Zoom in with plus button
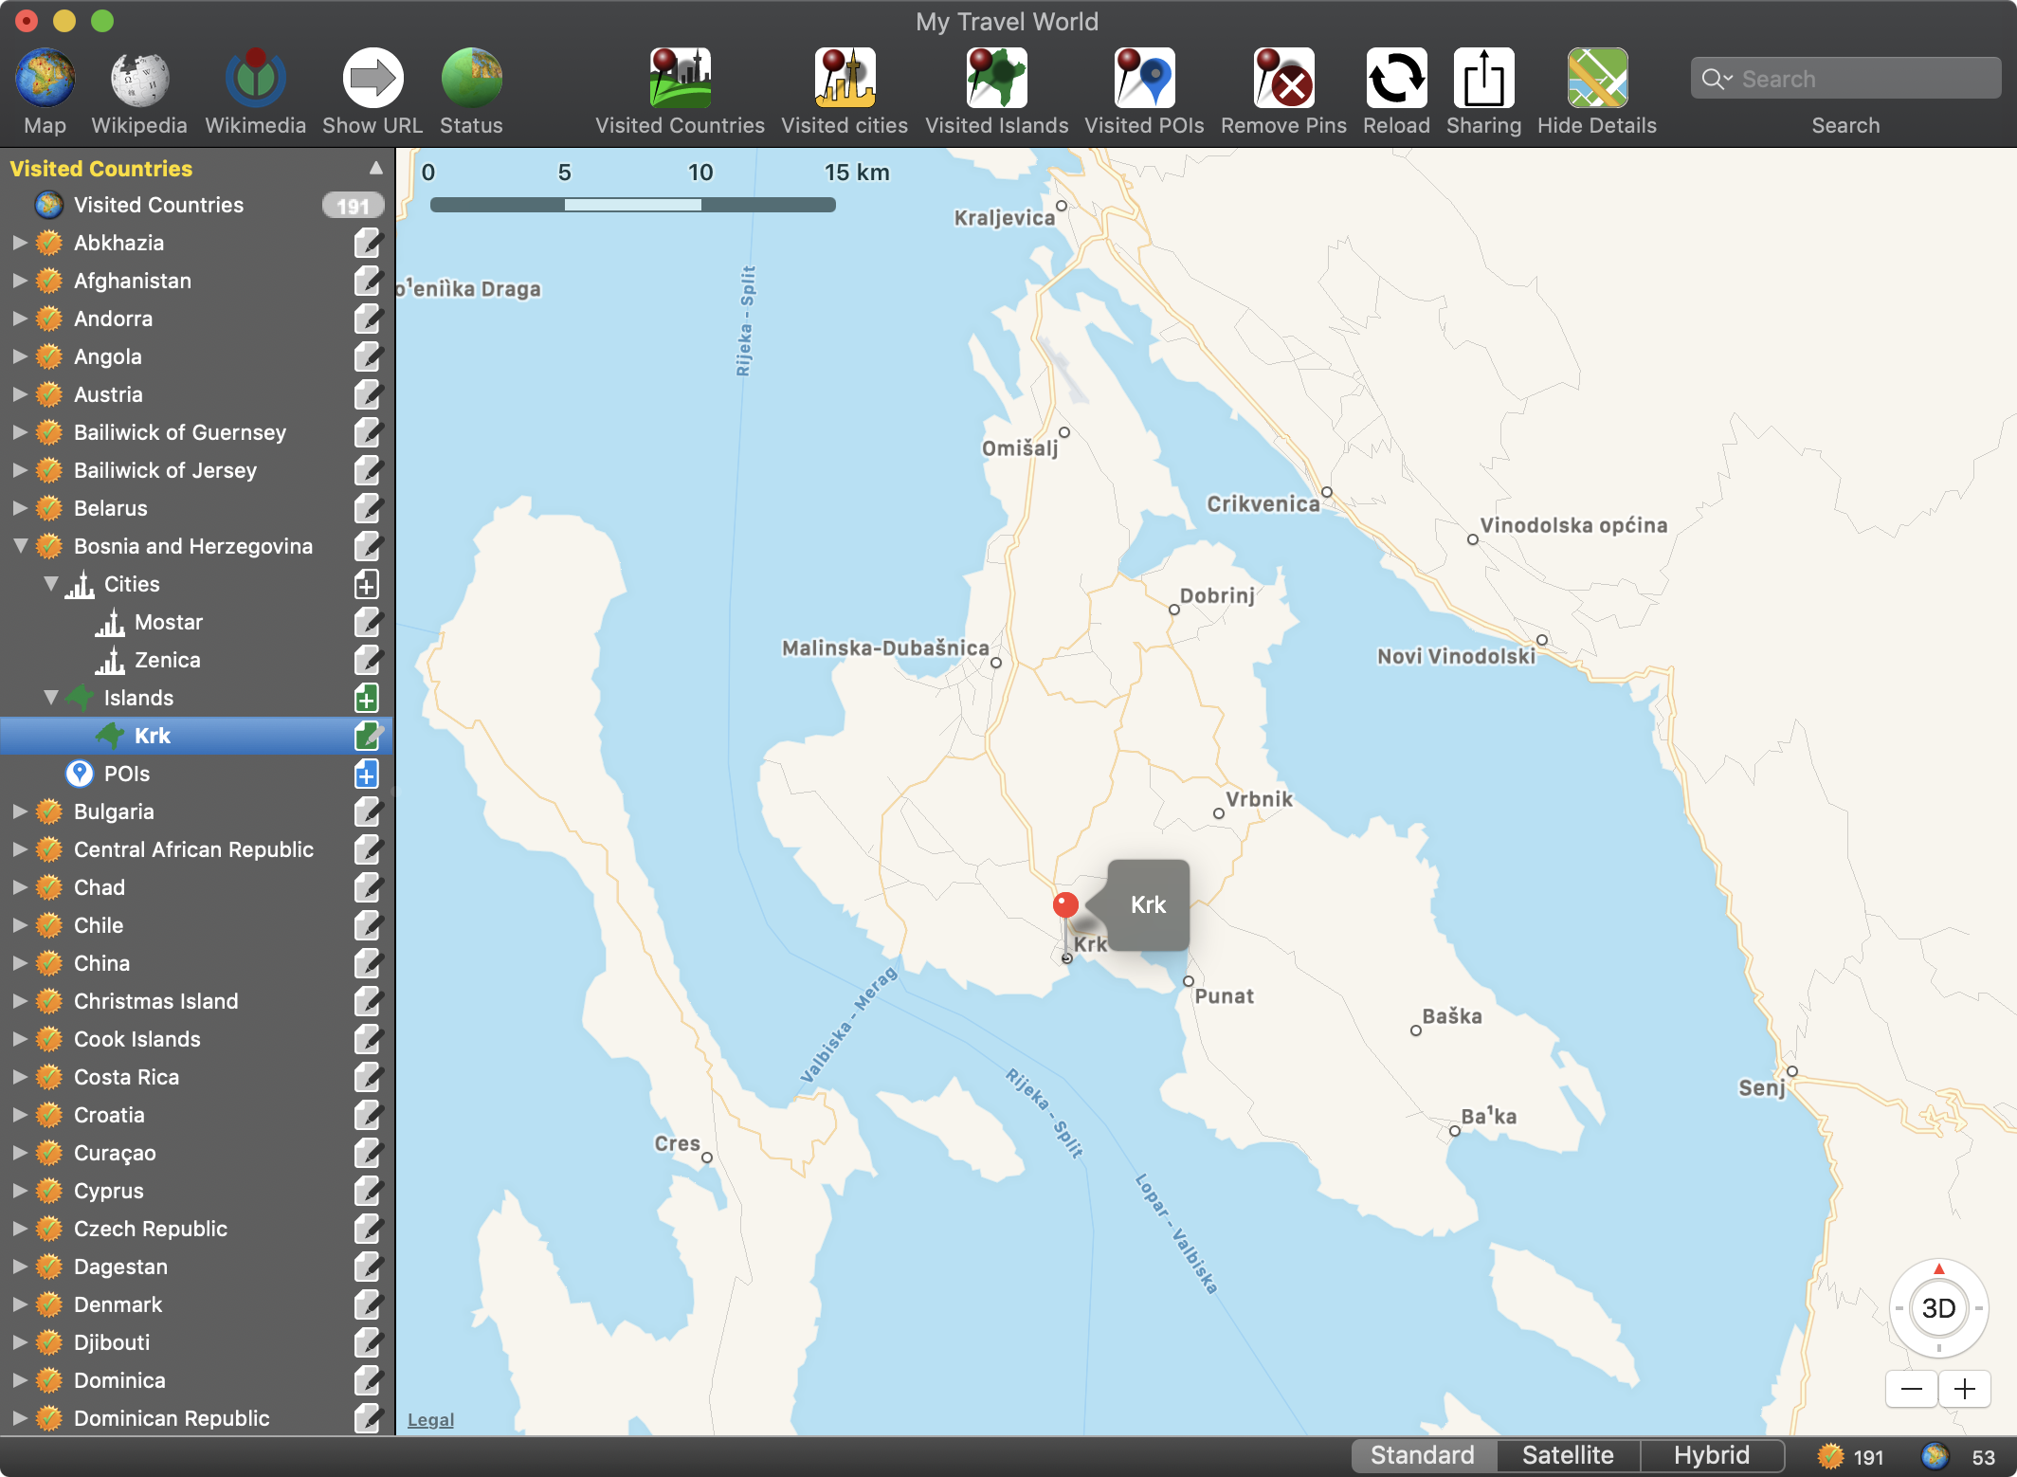Image resolution: width=2017 pixels, height=1477 pixels. click(1965, 1390)
